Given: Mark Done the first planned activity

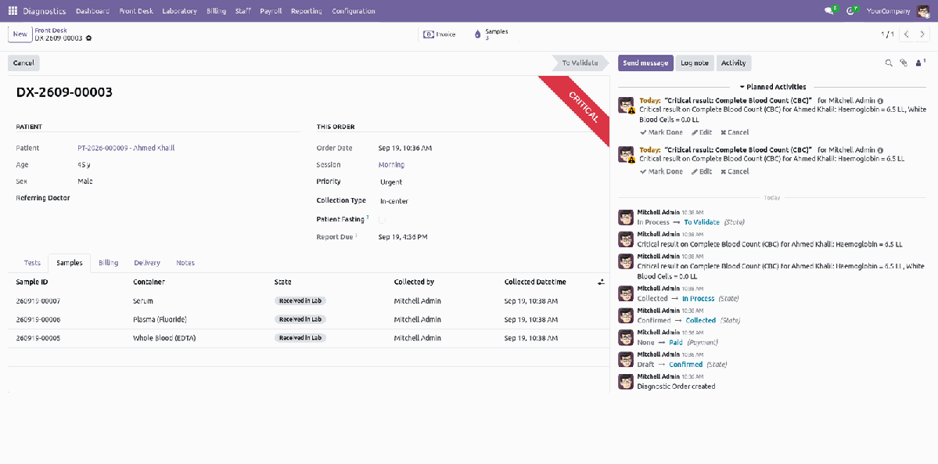Looking at the screenshot, I should coord(661,132).
